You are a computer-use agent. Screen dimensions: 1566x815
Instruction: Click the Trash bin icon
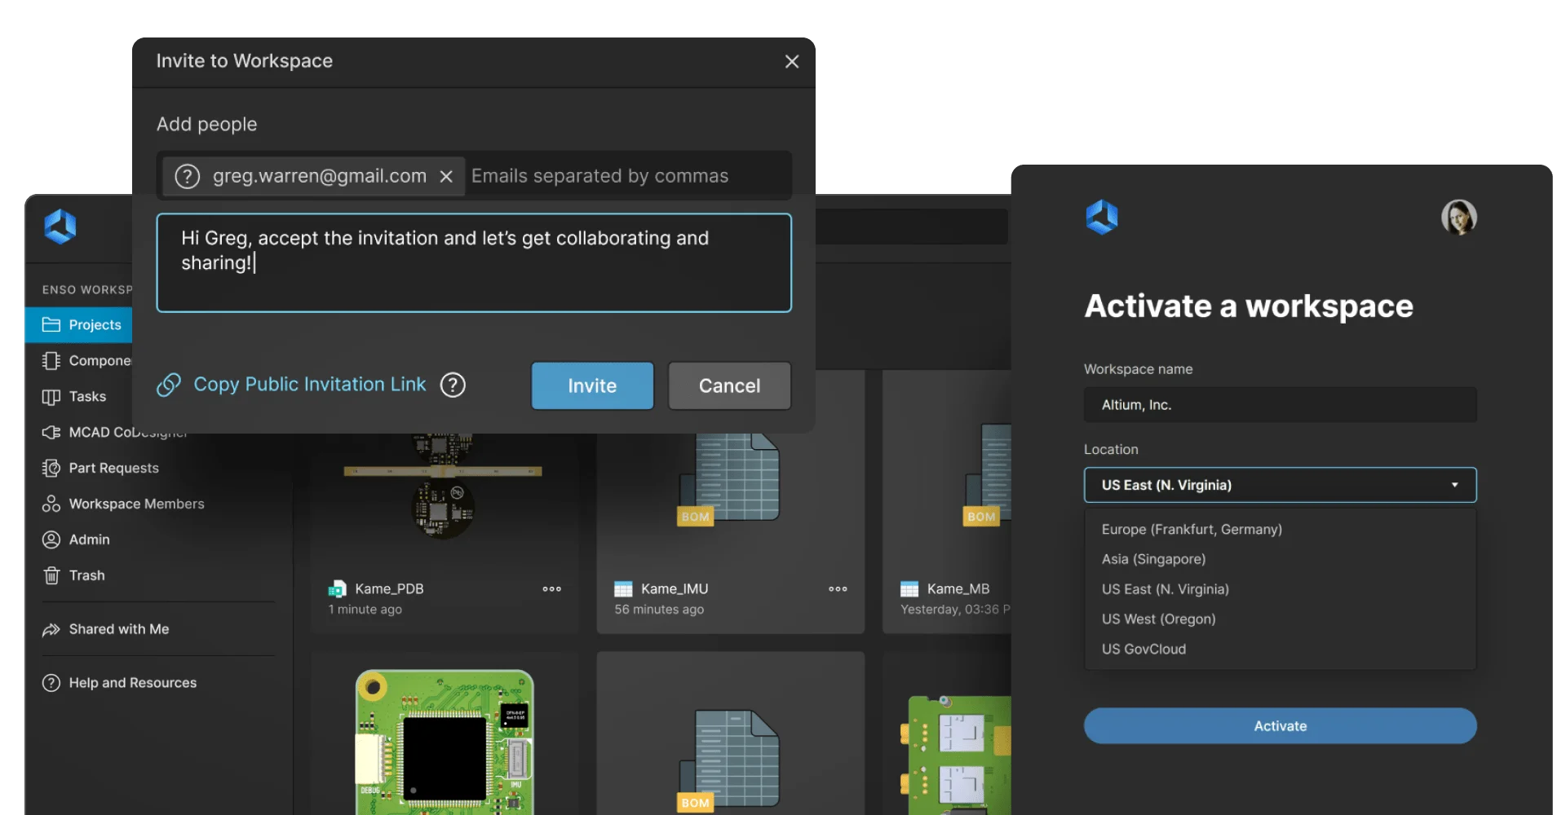click(51, 575)
